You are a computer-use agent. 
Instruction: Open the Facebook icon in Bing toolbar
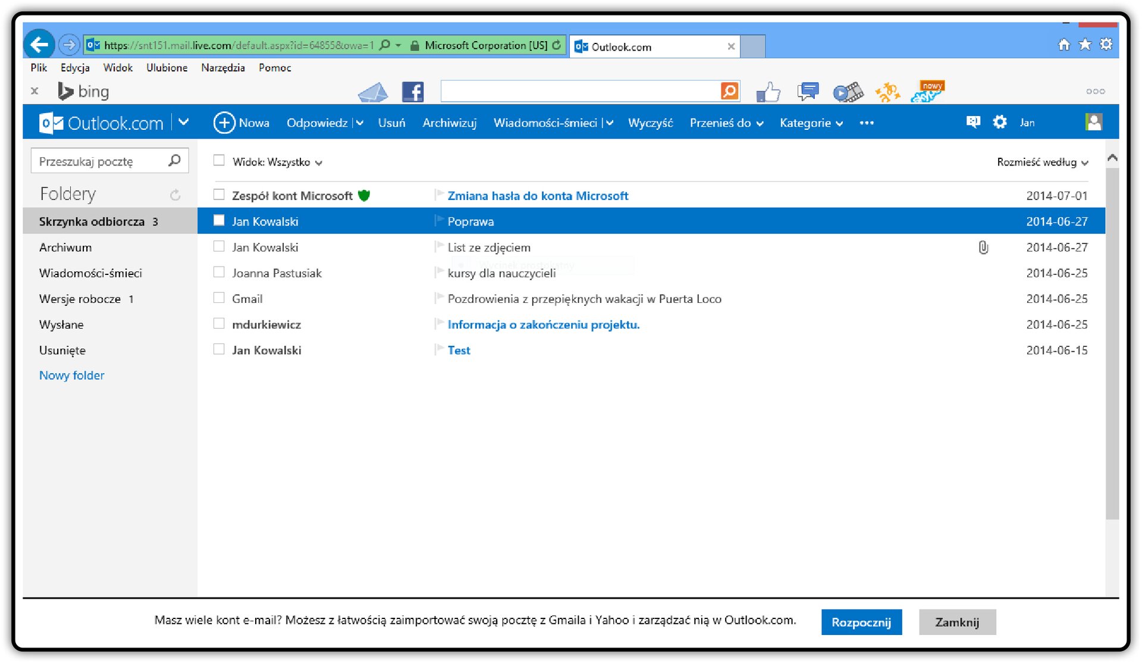pos(413,92)
